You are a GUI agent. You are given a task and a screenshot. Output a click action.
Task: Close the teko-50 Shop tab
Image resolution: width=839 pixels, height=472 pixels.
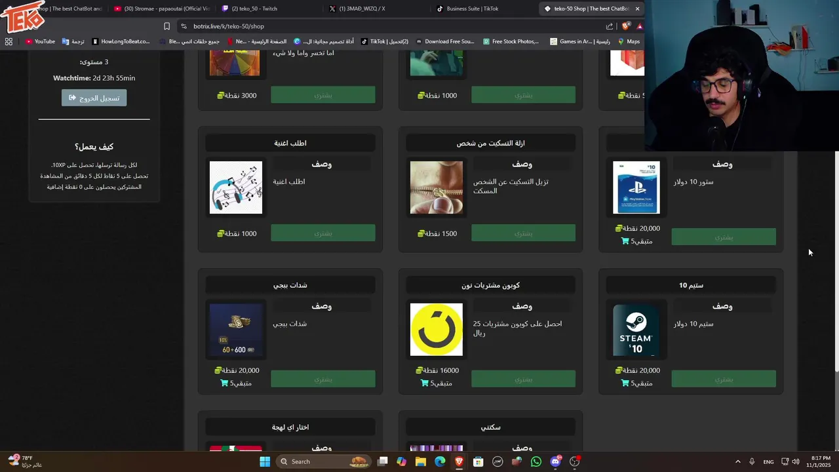pyautogui.click(x=637, y=9)
